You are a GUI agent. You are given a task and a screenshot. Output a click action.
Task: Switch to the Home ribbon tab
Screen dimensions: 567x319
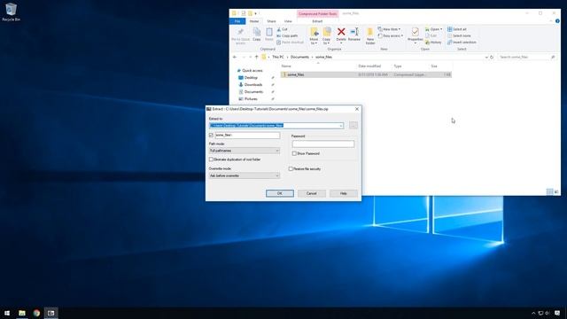[254, 21]
